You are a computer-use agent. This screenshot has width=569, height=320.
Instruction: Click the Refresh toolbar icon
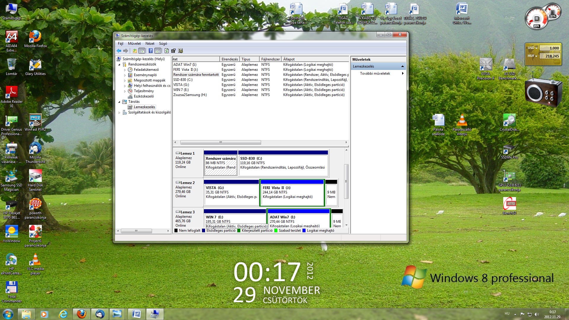(167, 51)
